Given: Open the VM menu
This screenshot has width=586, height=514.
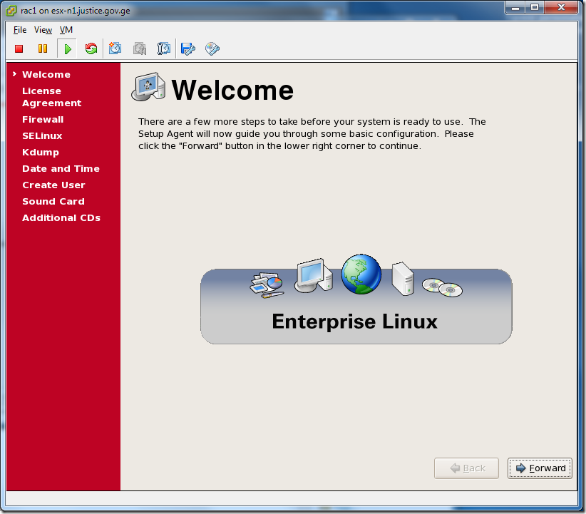Looking at the screenshot, I should [66, 30].
